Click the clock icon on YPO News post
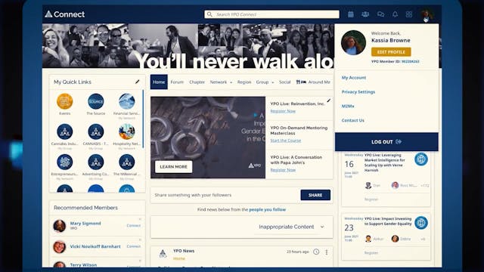 316,252
